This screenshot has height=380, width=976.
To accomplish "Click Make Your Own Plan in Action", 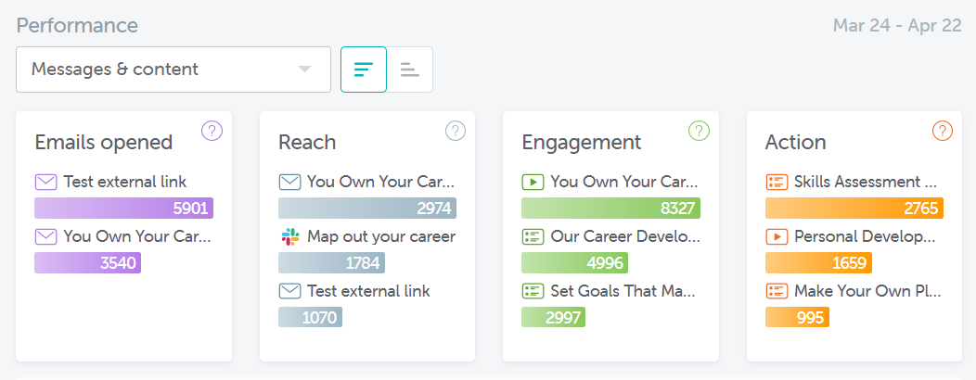I will [867, 291].
